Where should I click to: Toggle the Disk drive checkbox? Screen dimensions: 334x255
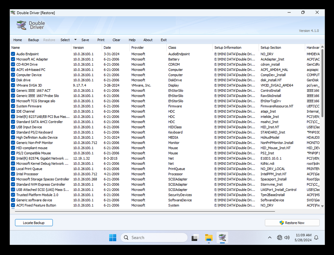click(x=13, y=80)
